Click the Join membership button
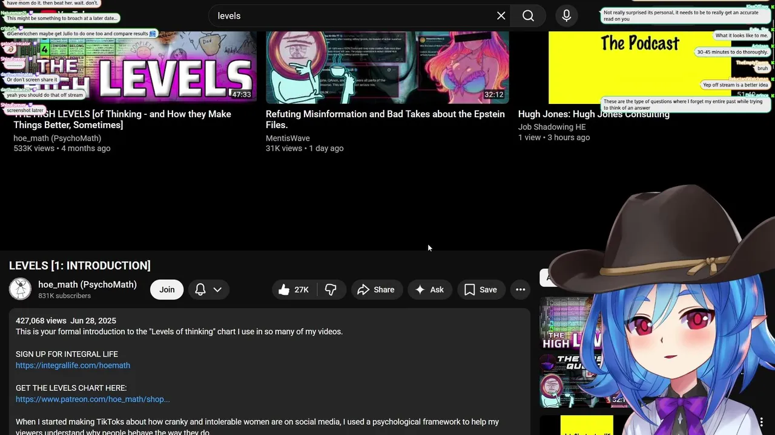The width and height of the screenshot is (775, 435). coord(167,289)
